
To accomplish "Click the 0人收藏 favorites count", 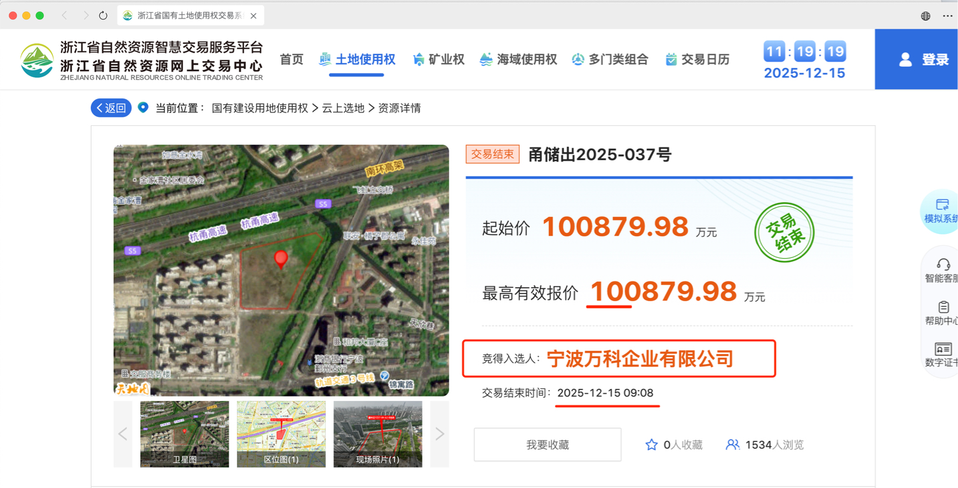I will click(683, 445).
